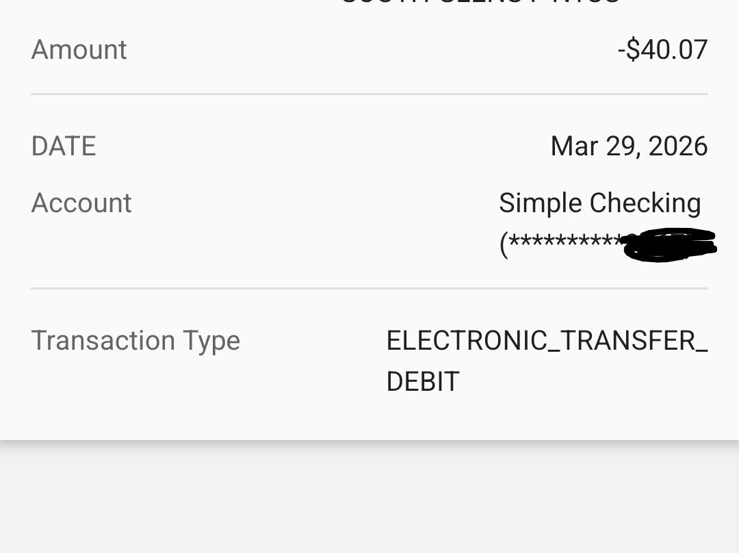Click the divider line below Amount
739x553 pixels.
369,94
